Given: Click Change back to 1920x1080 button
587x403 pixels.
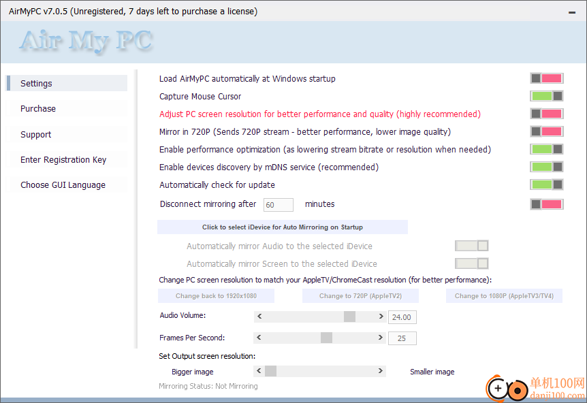Looking at the screenshot, I should pos(216,296).
